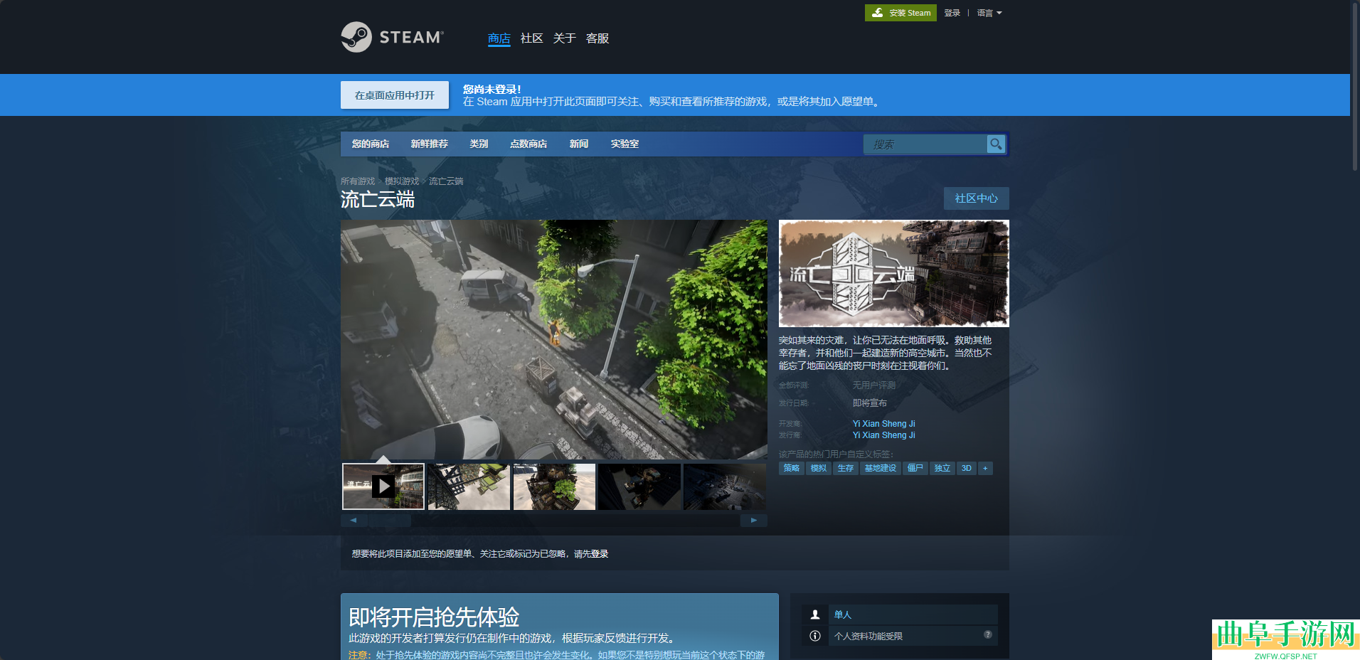Click the 安装 Steam button
1360x660 pixels.
pos(901,13)
